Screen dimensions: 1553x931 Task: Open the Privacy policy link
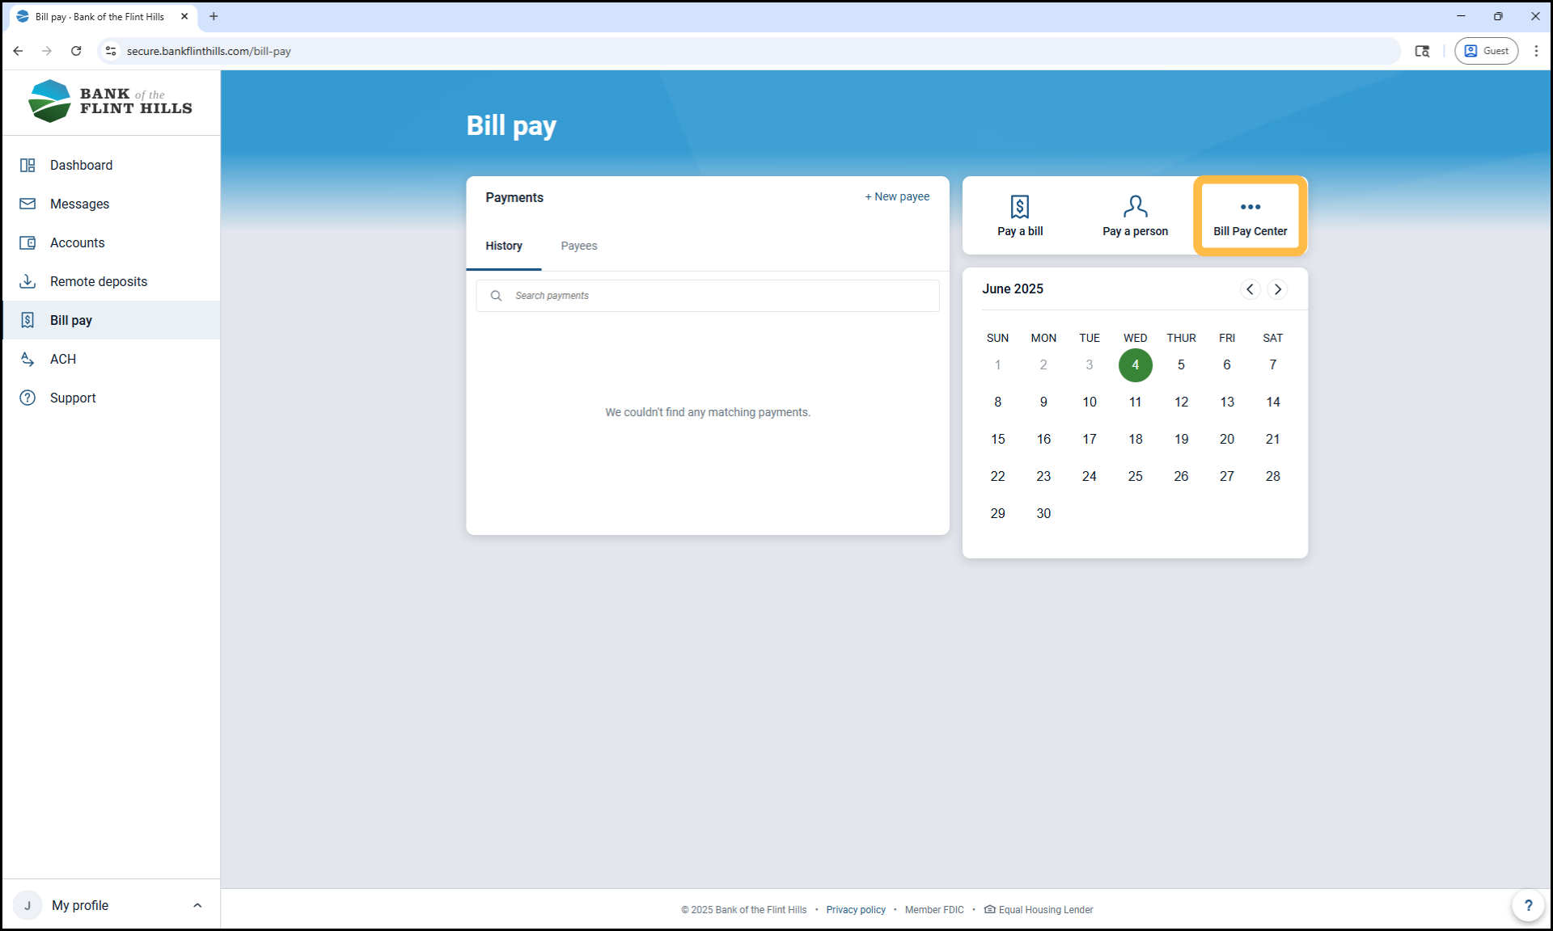click(855, 910)
